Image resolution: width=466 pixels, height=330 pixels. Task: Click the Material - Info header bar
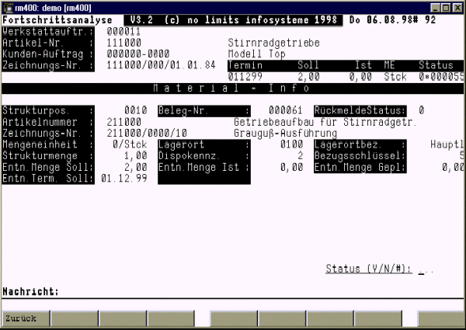pos(233,88)
